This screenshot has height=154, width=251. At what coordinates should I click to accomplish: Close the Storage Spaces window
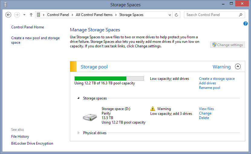[242, 4]
